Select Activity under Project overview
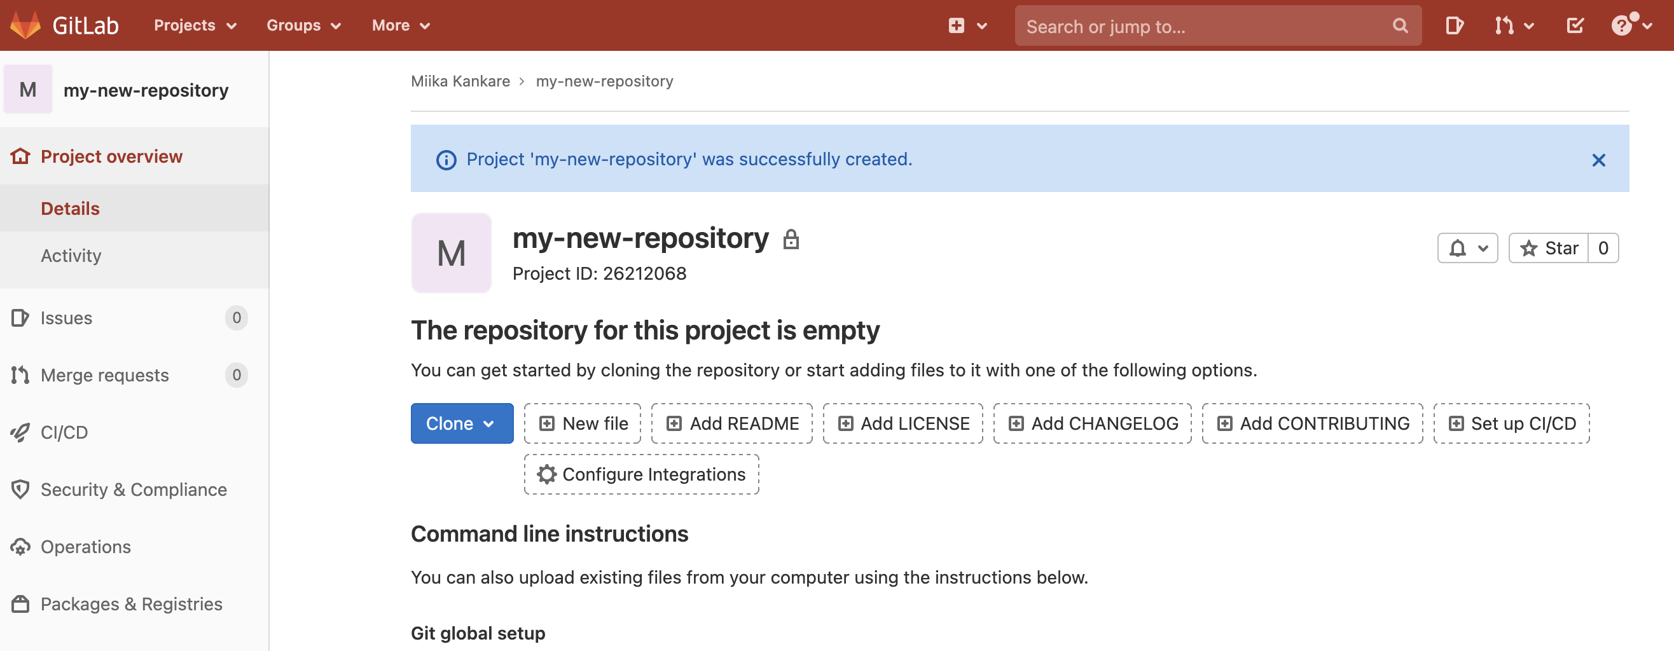 pos(71,256)
